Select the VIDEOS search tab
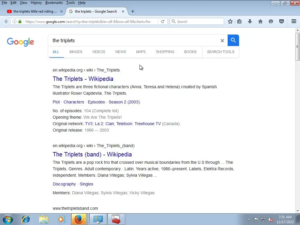Image resolution: width=300 pixels, height=225 pixels. pyautogui.click(x=99, y=52)
